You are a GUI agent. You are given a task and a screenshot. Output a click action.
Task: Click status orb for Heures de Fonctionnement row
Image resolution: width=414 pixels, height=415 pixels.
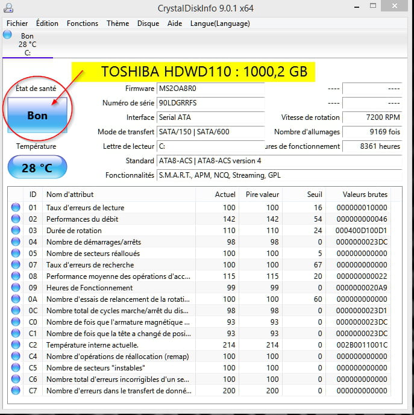coord(16,288)
